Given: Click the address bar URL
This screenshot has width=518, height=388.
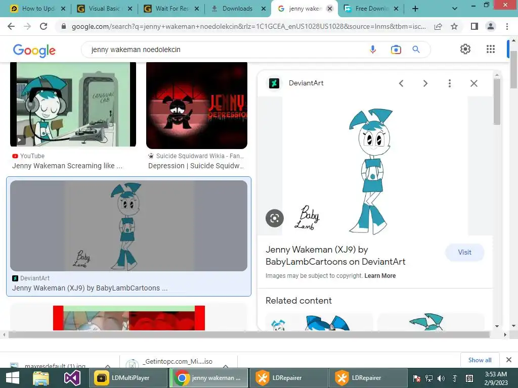Looking at the screenshot, I should click(248, 26).
